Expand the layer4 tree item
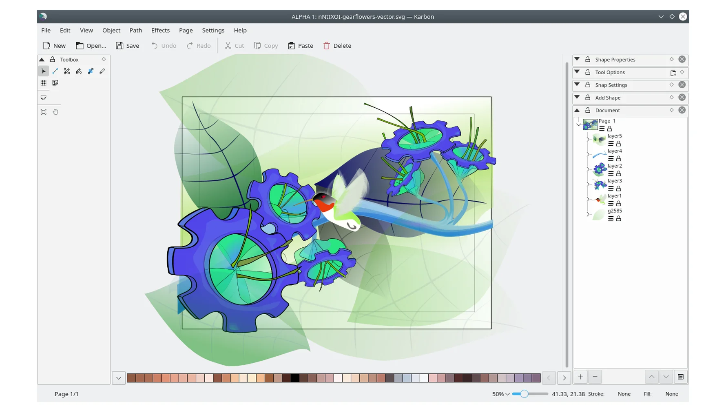Screen dimensions: 726x413 [x=588, y=155]
